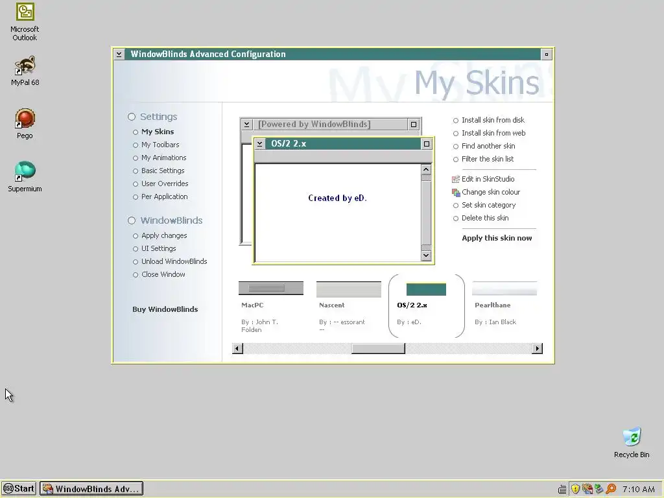Select the Nascent skin thumbnail
Image resolution: width=664 pixels, height=498 pixels.
[x=348, y=289]
